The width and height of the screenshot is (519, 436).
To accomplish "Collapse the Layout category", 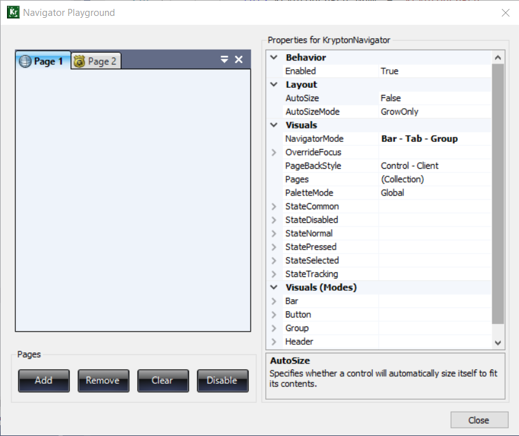I will click(273, 85).
